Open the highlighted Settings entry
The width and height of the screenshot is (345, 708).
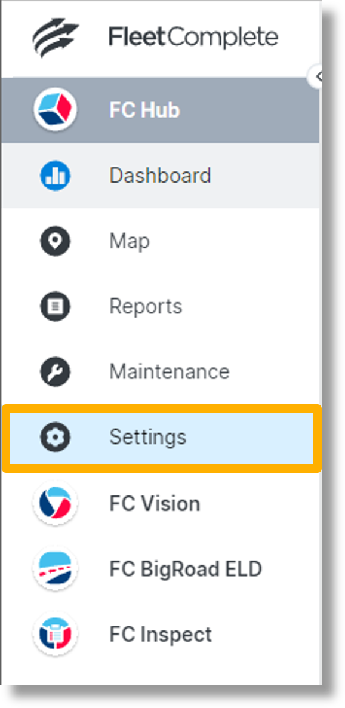point(149,436)
